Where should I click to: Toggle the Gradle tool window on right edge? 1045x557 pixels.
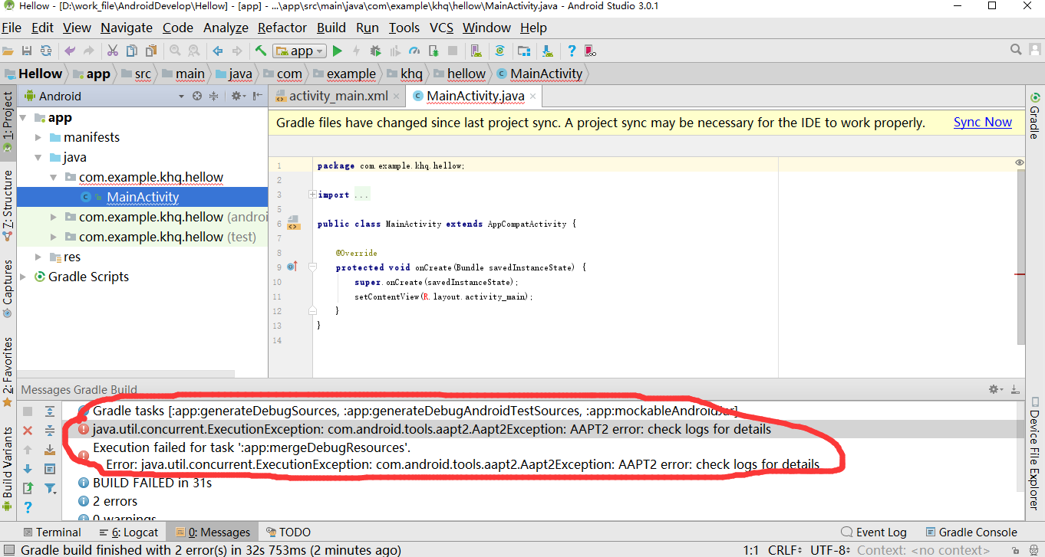(1033, 116)
